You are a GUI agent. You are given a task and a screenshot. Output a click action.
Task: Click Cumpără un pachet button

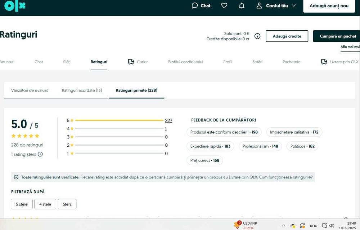click(337, 36)
